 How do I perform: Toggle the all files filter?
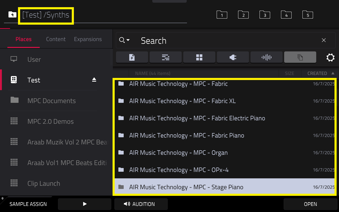click(x=300, y=57)
